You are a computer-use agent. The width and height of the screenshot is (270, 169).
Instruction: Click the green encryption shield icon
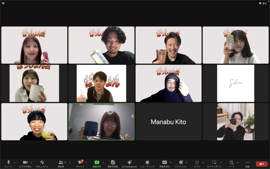point(3,3)
